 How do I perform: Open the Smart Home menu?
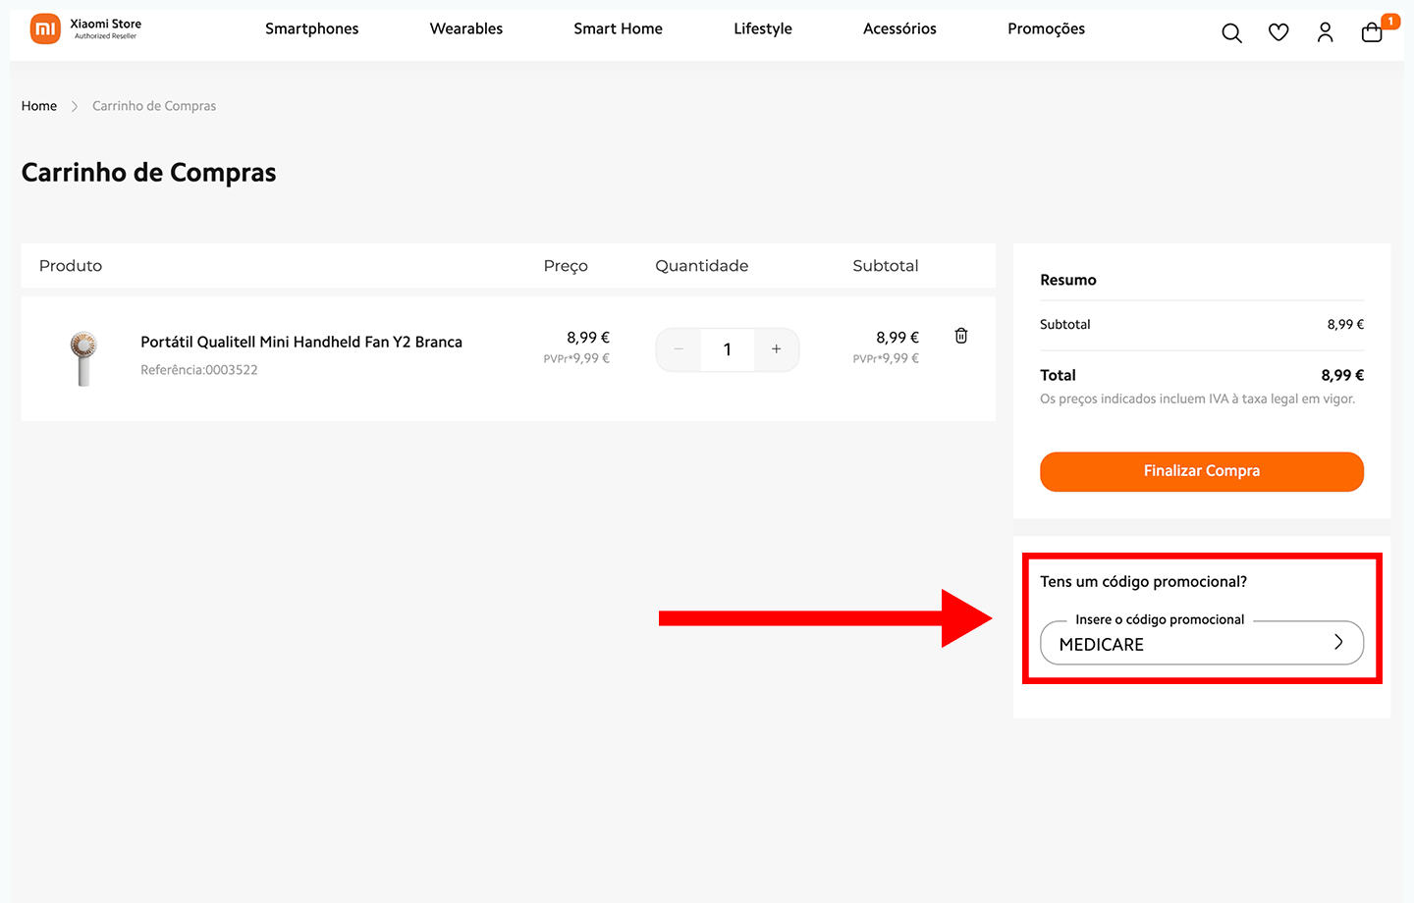click(x=618, y=29)
